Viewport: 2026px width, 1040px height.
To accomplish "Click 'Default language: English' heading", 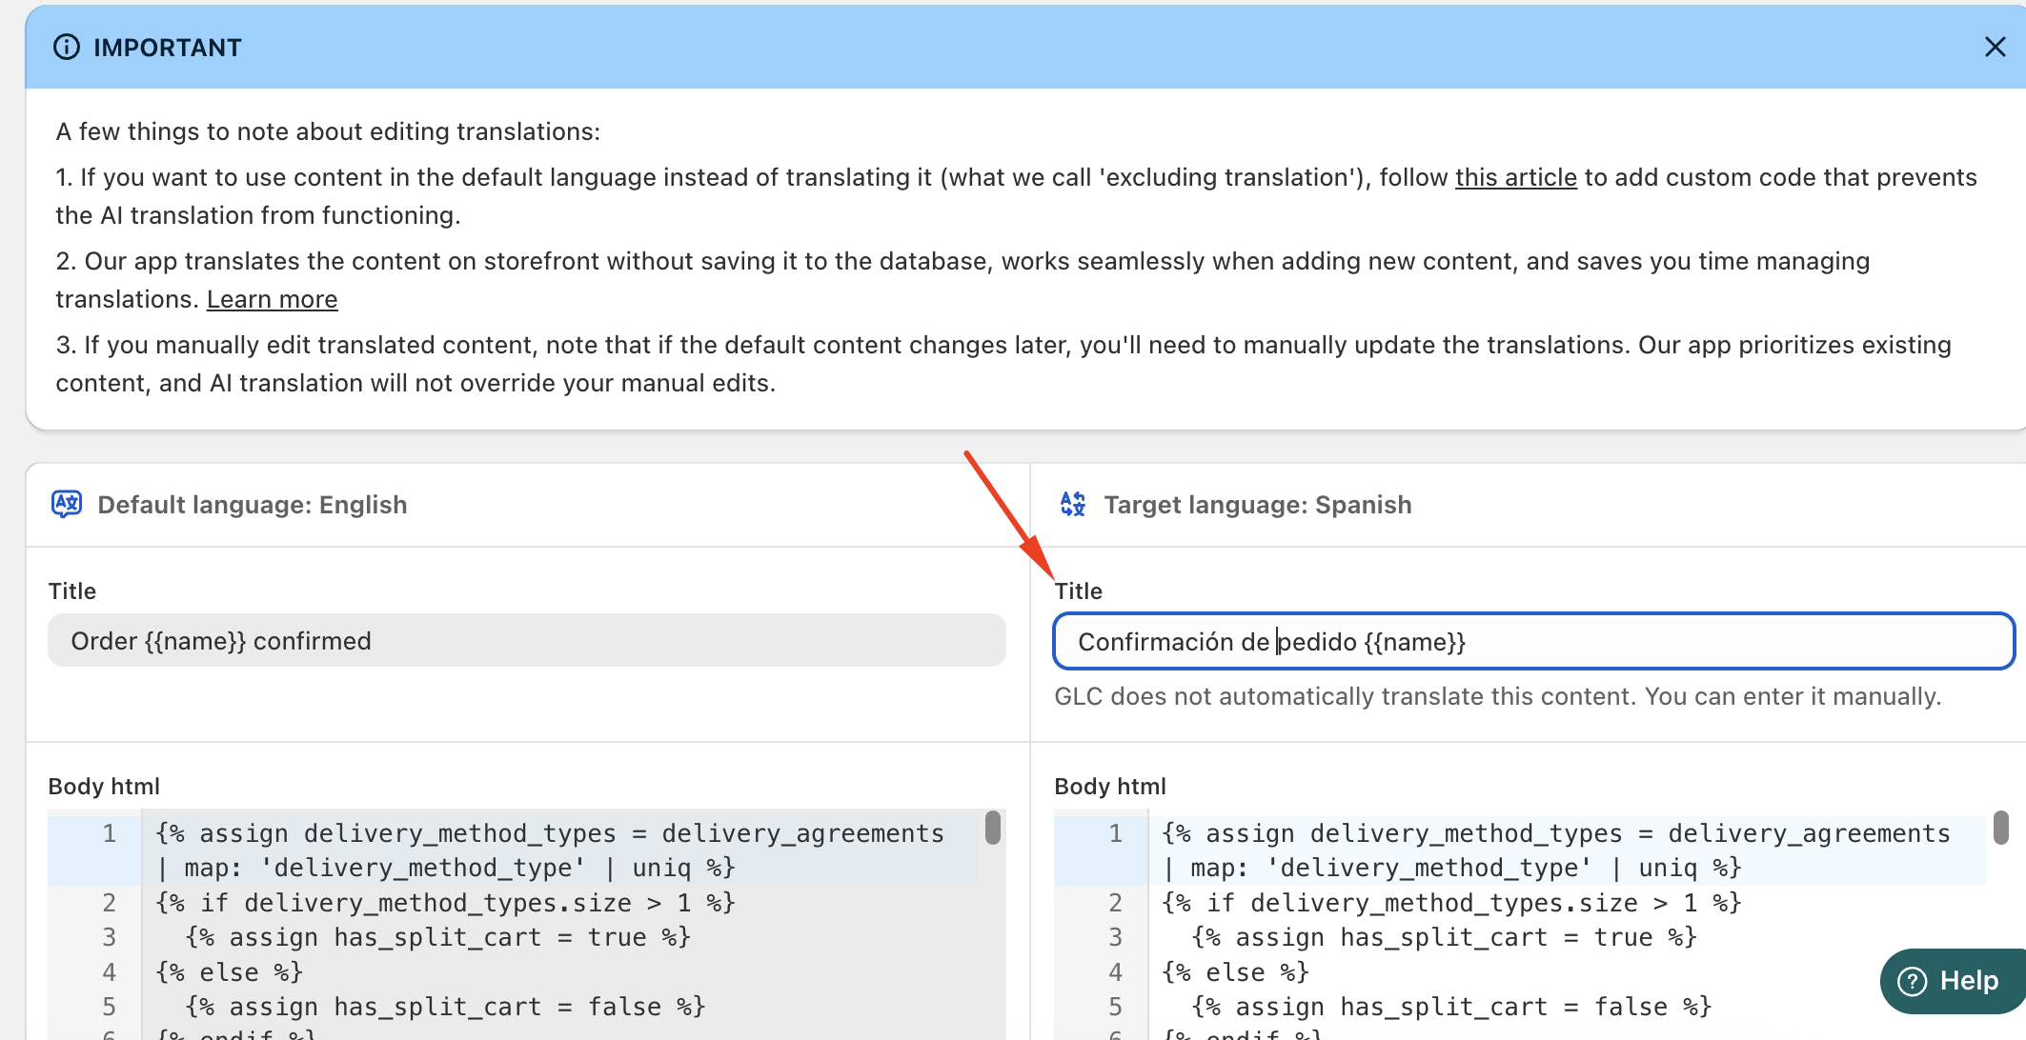I will pos(252,505).
